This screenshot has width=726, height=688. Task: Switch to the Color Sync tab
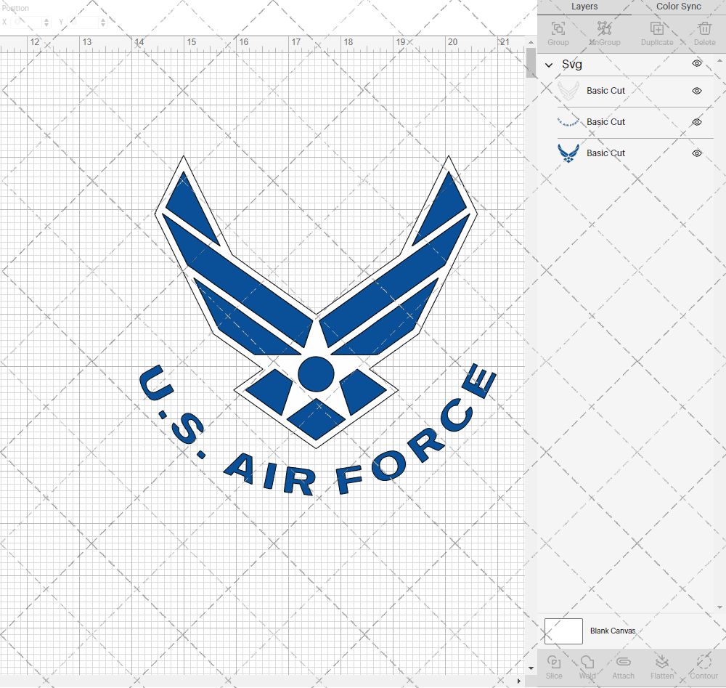pyautogui.click(x=678, y=7)
